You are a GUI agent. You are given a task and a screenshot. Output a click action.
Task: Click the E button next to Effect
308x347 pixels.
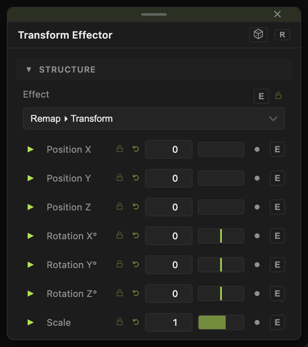tap(261, 96)
